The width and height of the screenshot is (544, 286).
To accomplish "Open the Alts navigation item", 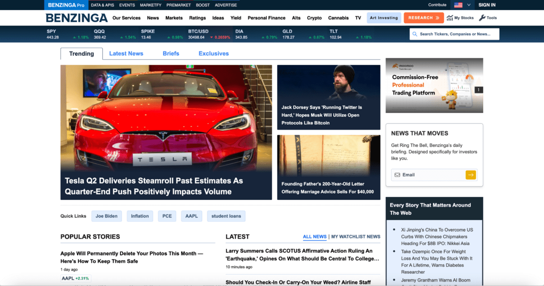I will click(x=296, y=18).
